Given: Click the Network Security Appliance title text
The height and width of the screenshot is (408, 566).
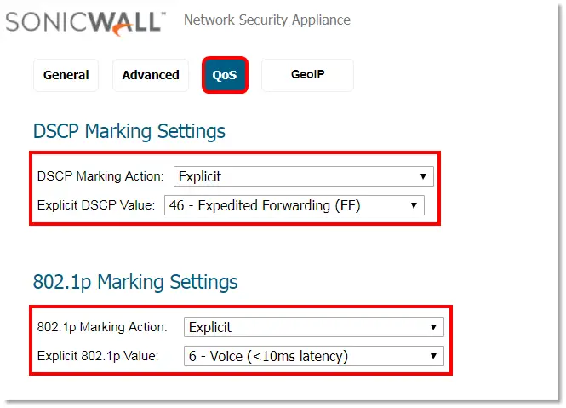Looking at the screenshot, I should pyautogui.click(x=267, y=20).
